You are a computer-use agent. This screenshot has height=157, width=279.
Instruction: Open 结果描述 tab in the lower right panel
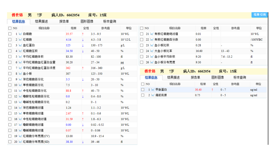(x=173, y=77)
